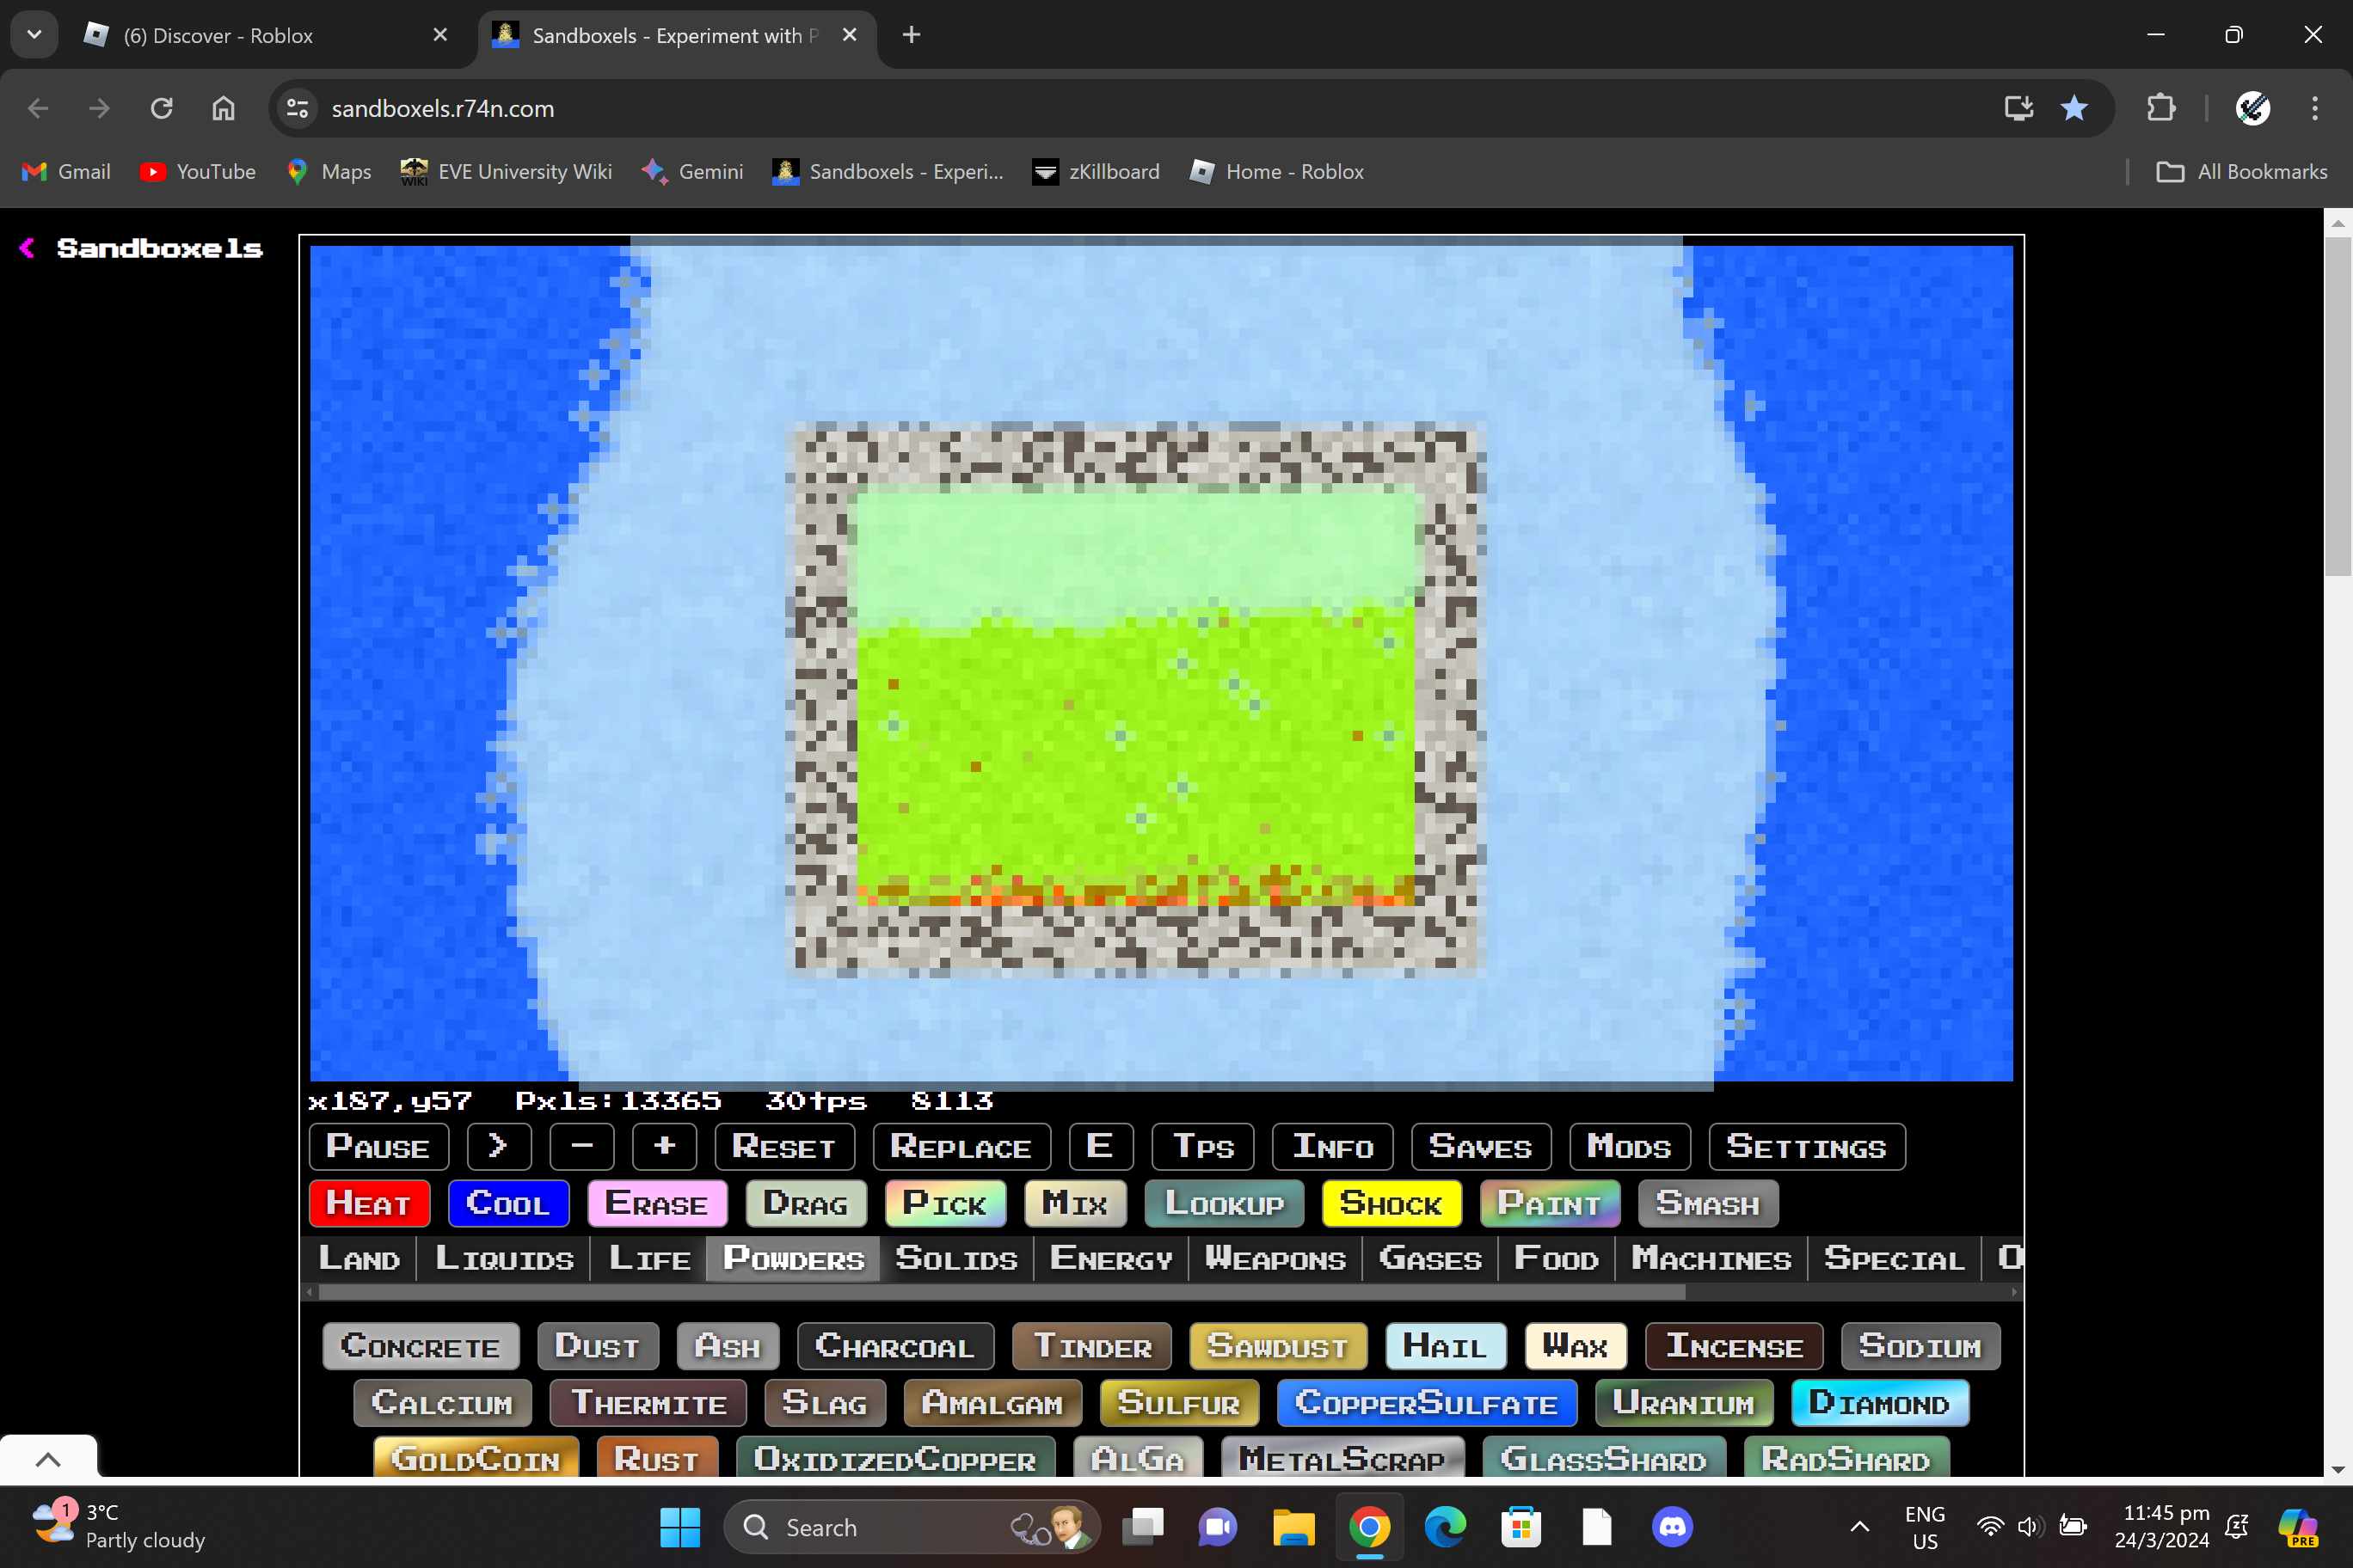
Task: Click the install app icon in address bar
Action: 2018,108
